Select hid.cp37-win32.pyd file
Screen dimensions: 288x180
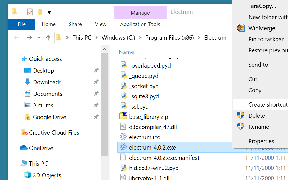pos(154,168)
